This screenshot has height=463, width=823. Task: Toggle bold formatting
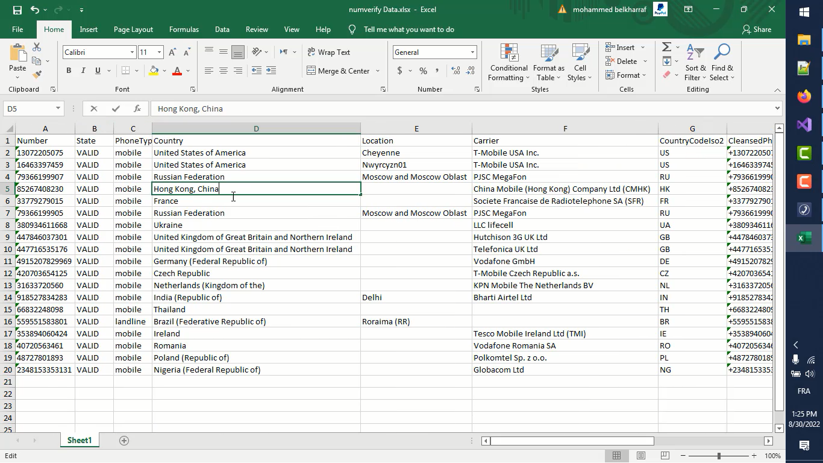click(68, 71)
